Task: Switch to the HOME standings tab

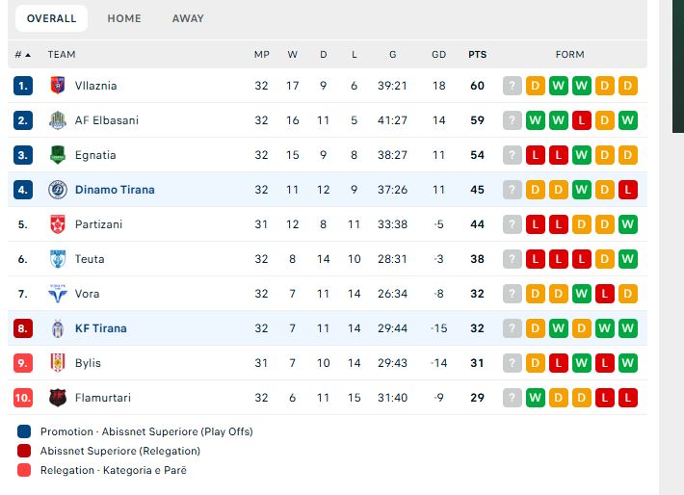Action: point(124,18)
